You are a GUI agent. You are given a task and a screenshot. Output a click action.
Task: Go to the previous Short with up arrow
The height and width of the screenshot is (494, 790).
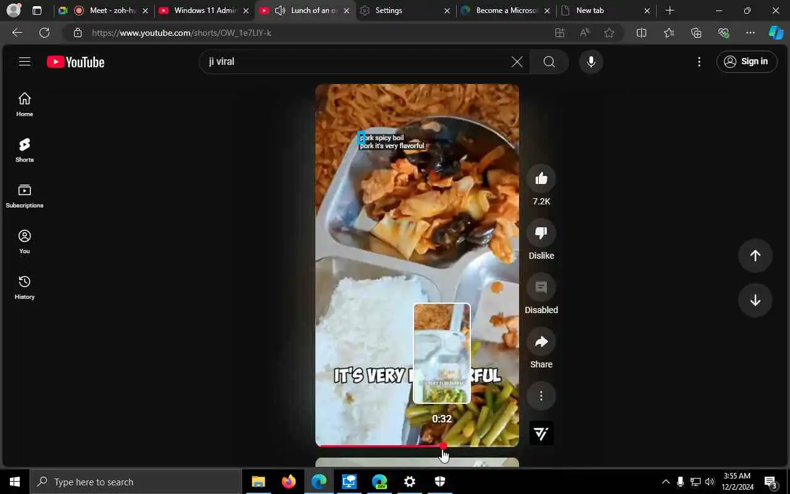(x=755, y=256)
